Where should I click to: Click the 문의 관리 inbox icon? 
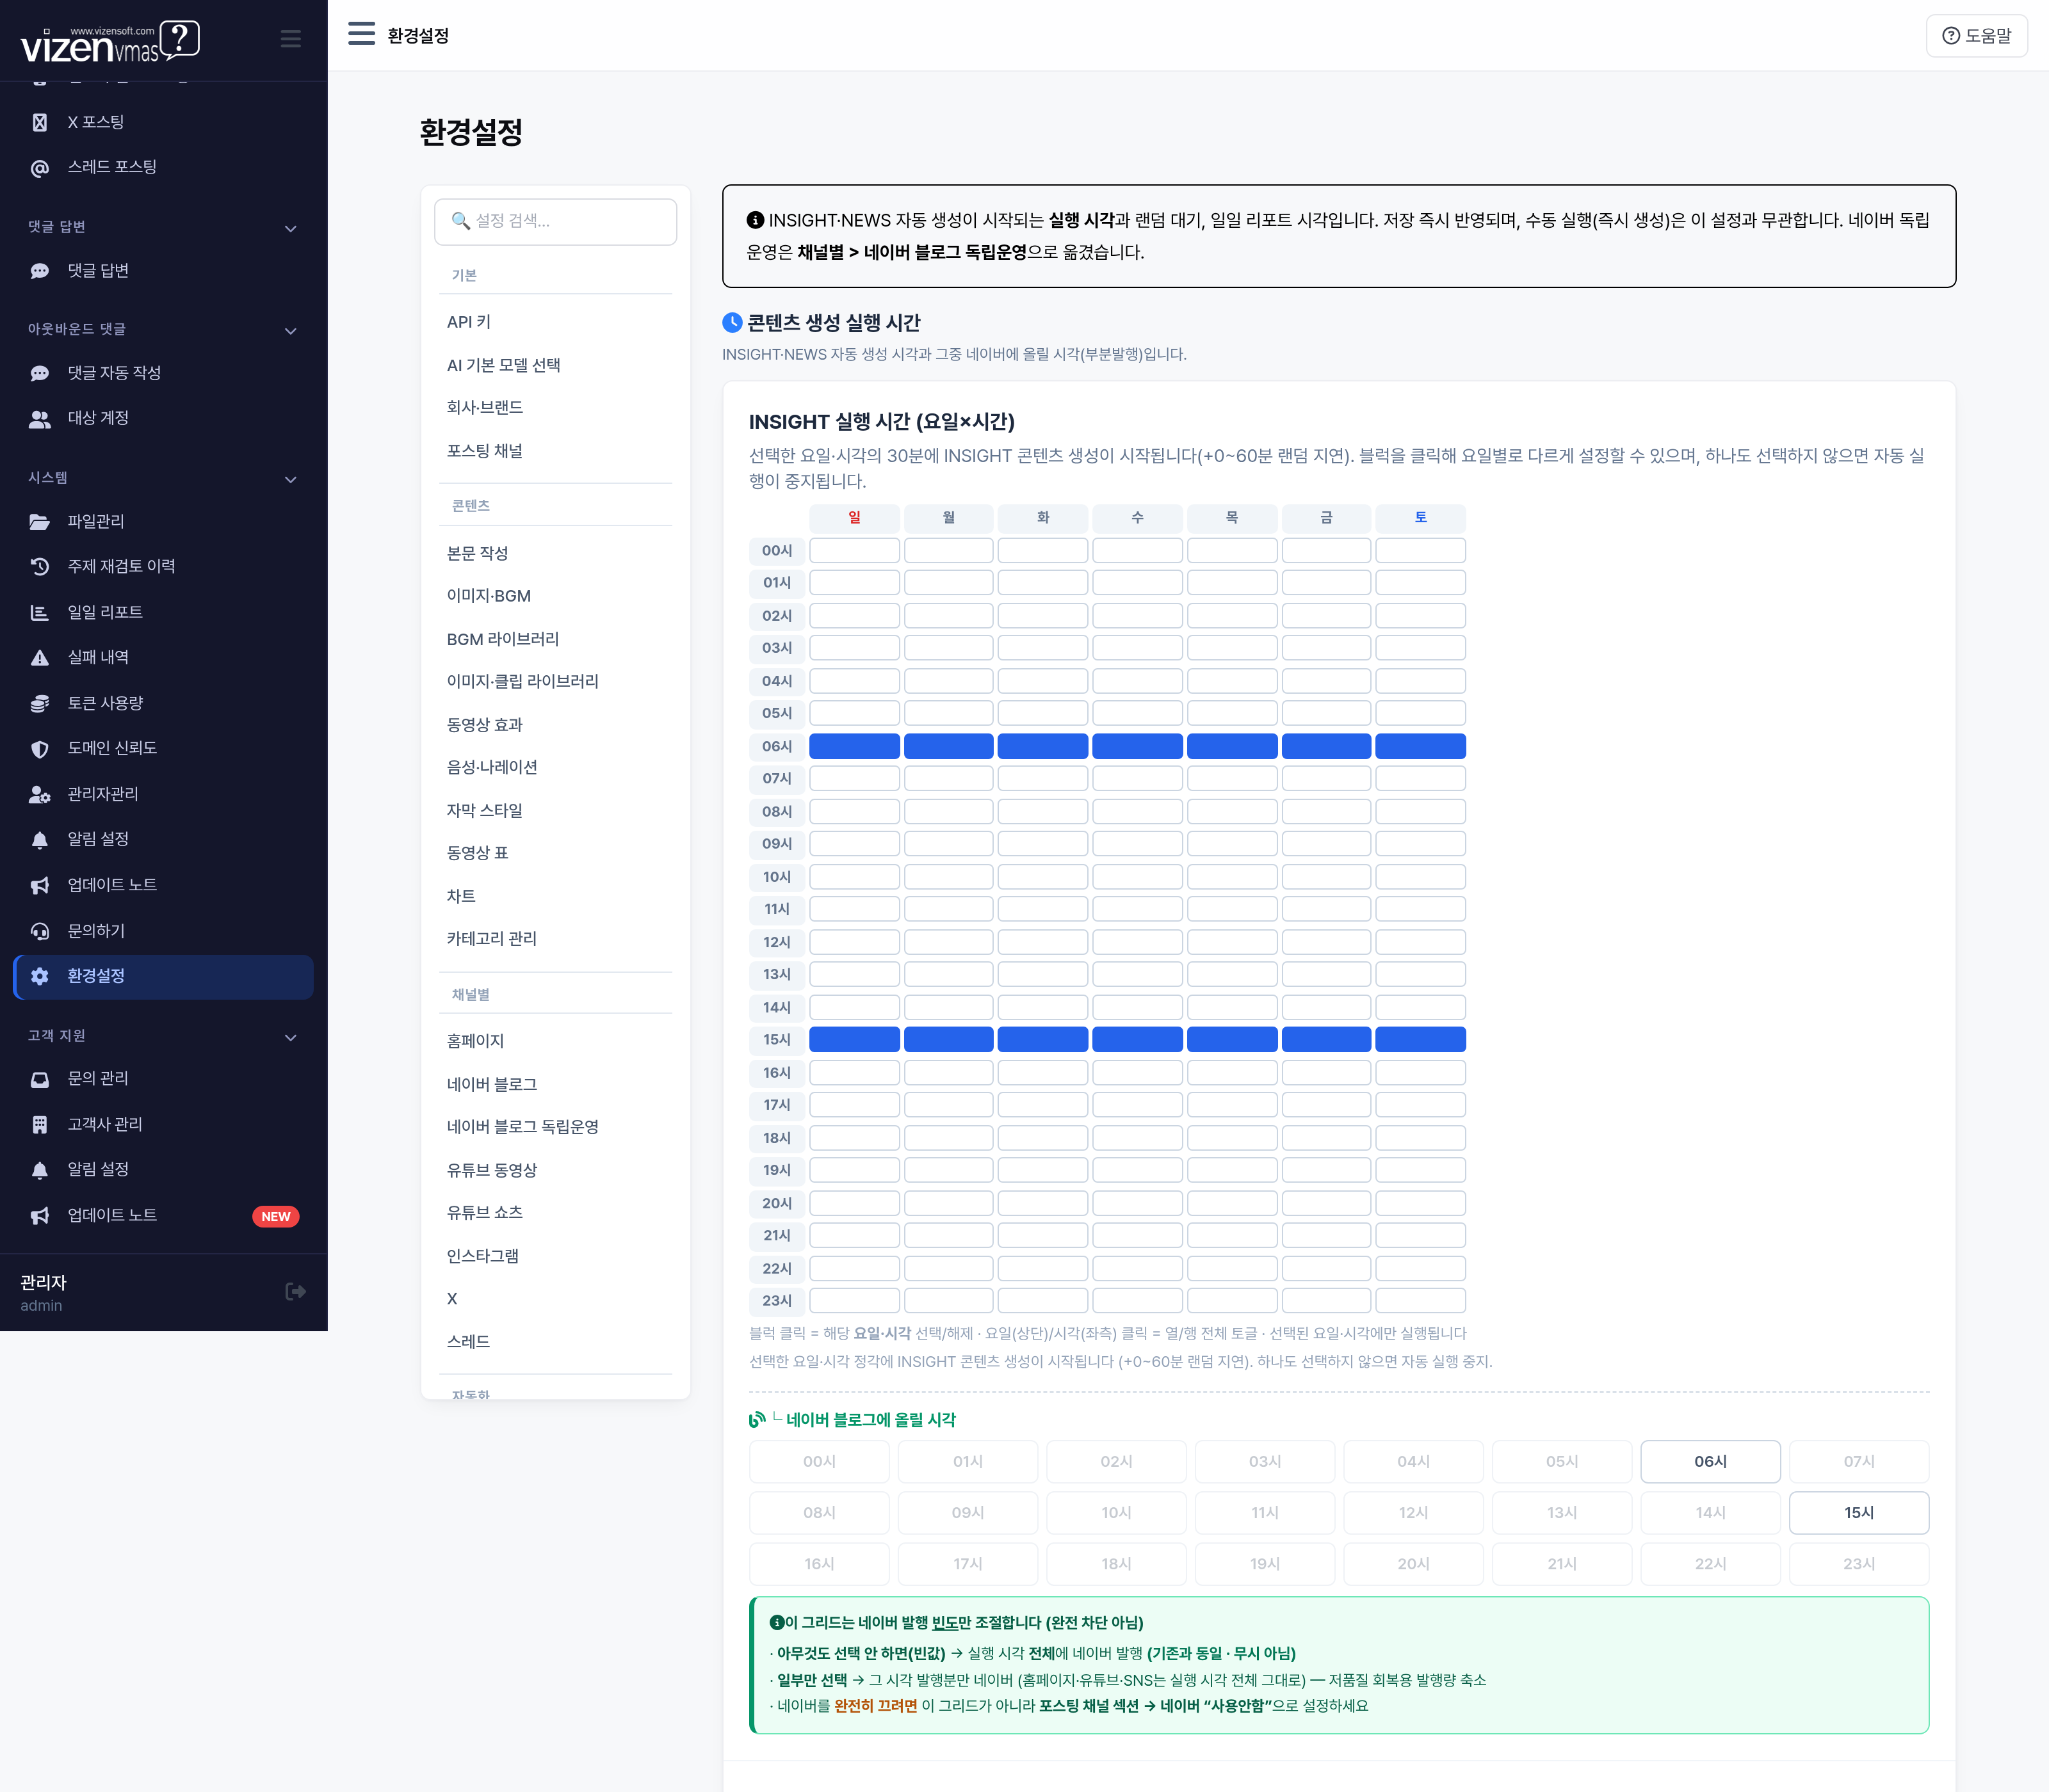click(40, 1079)
